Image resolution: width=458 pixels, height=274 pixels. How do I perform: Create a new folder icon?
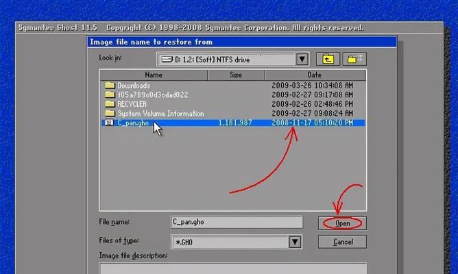[x=354, y=59]
